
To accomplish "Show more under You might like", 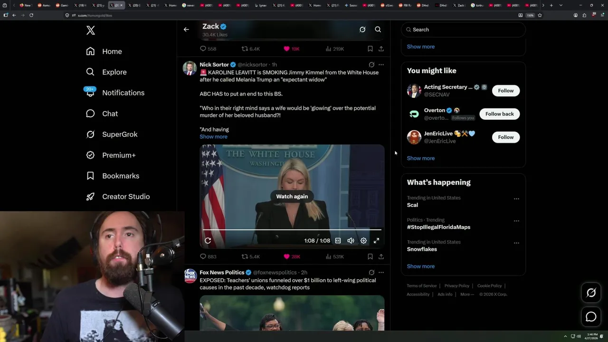I will click(x=420, y=158).
